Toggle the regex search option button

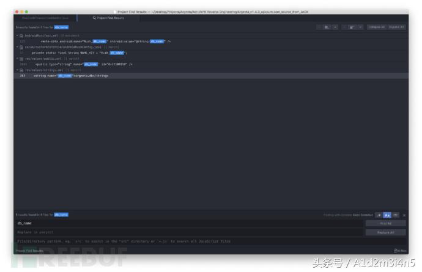pyautogui.click(x=379, y=215)
